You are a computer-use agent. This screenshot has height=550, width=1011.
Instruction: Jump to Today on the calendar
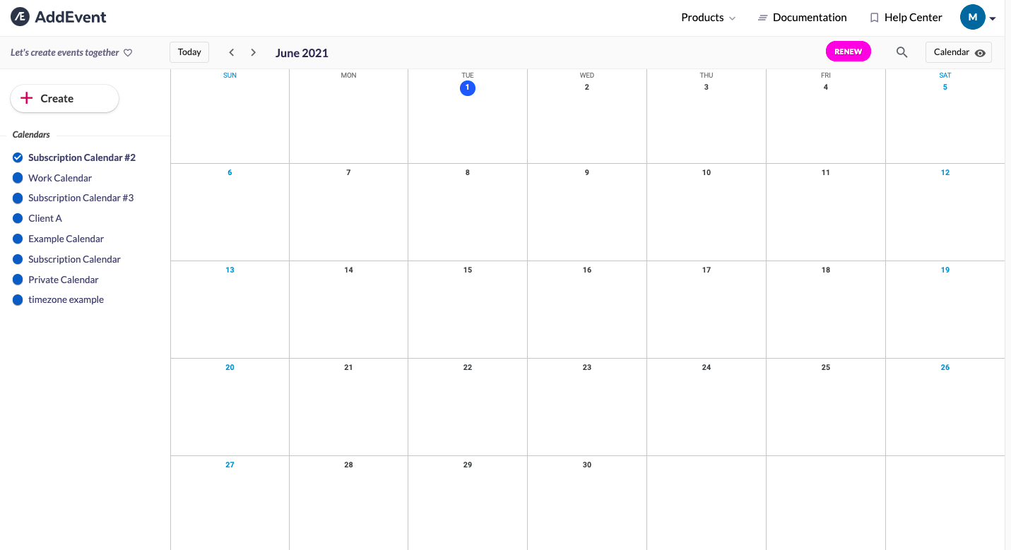click(x=189, y=52)
